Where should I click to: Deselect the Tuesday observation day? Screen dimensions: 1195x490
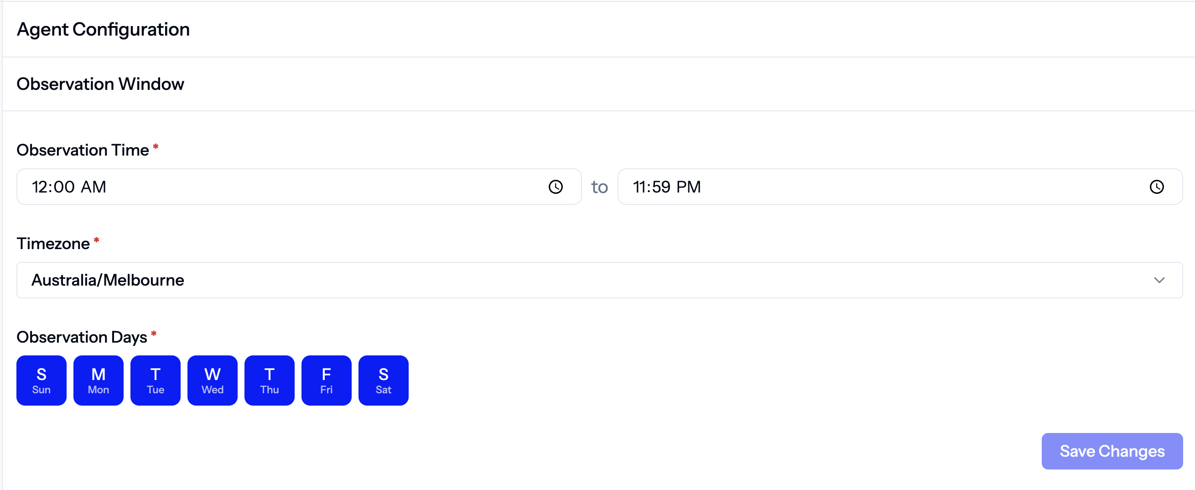[x=155, y=380]
